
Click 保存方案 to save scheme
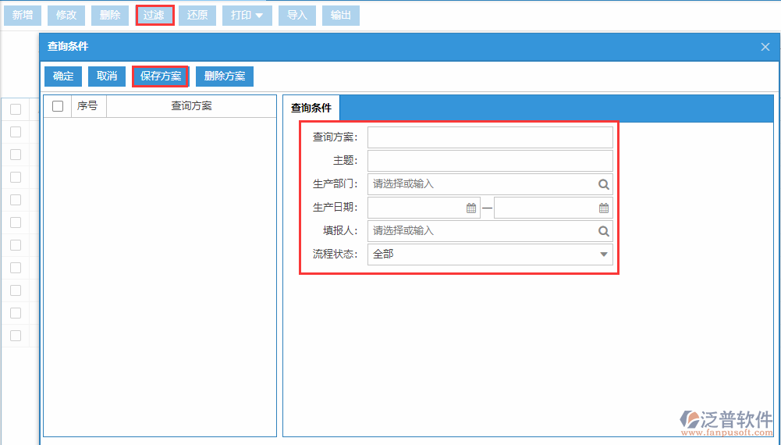click(x=161, y=77)
